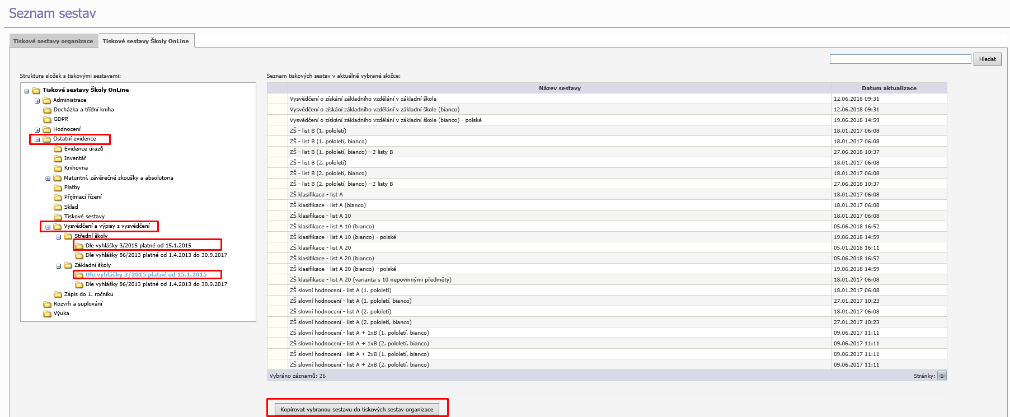
Task: Click the Hodnocení folder icon
Action: coord(47,129)
